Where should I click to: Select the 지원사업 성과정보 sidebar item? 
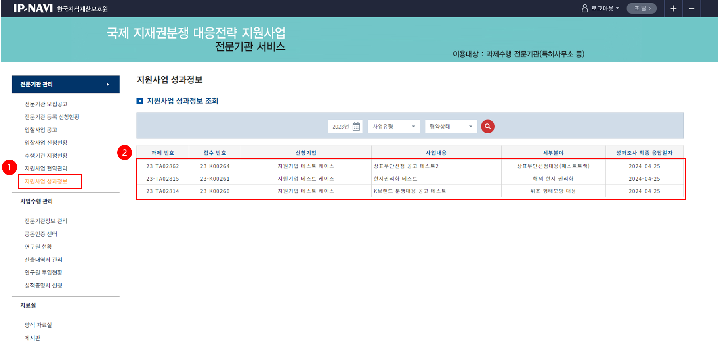46,181
